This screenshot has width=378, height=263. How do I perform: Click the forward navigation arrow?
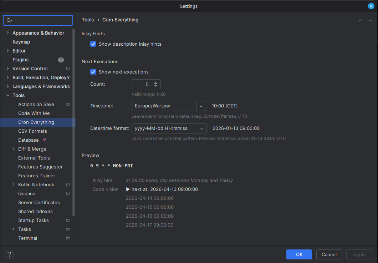(x=370, y=21)
